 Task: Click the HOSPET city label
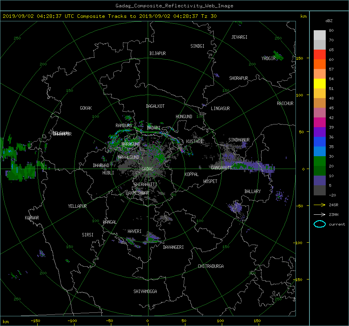coord(210,181)
